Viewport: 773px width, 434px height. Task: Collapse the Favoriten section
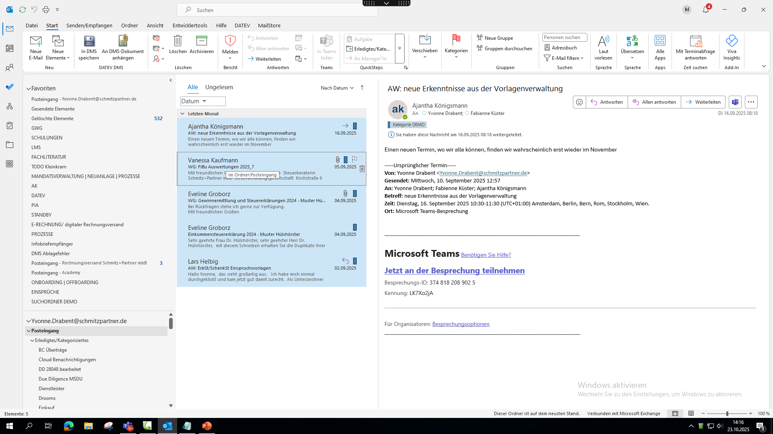[x=29, y=88]
